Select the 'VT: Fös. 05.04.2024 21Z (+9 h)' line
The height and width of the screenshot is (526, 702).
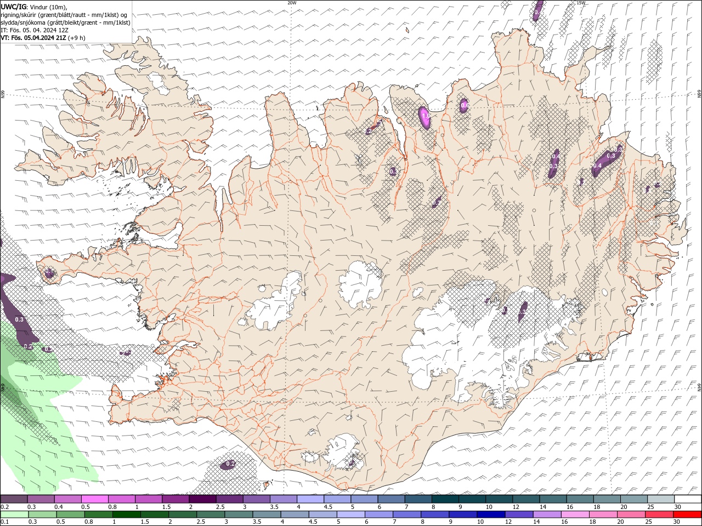[43, 38]
